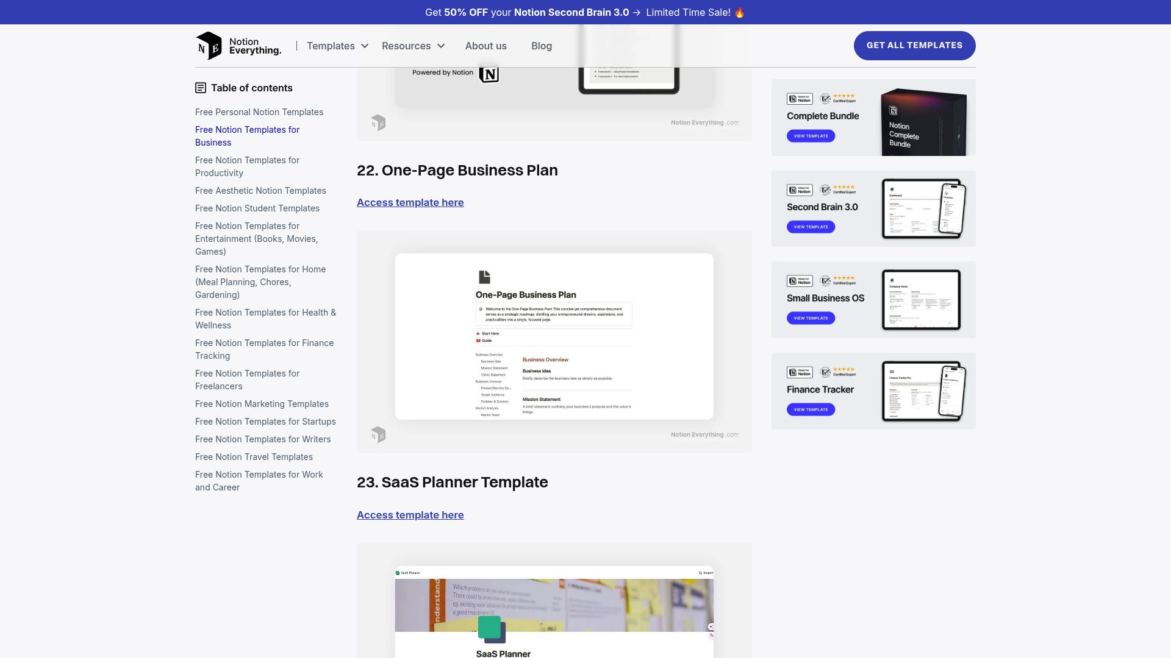Click the One-Page Business Plan preview image

(x=554, y=341)
